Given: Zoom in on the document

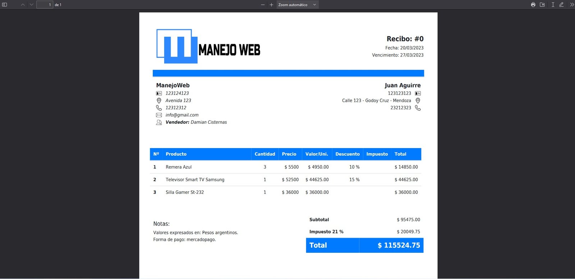Looking at the screenshot, I should (x=271, y=5).
